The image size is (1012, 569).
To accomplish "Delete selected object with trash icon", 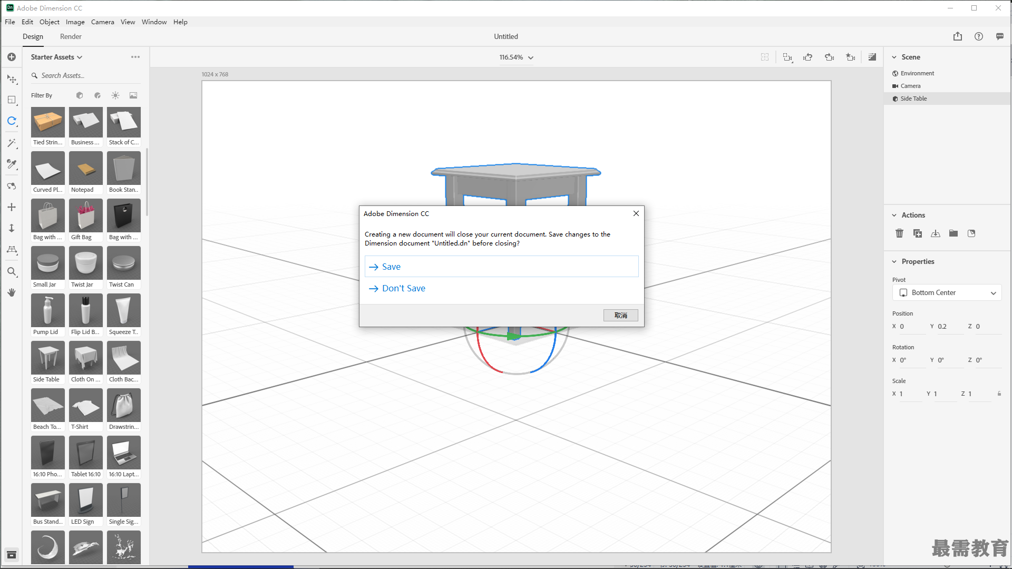I will [900, 233].
